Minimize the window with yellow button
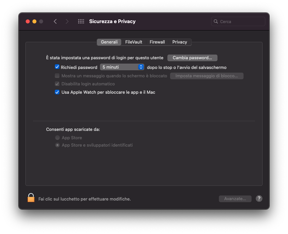 (34, 21)
